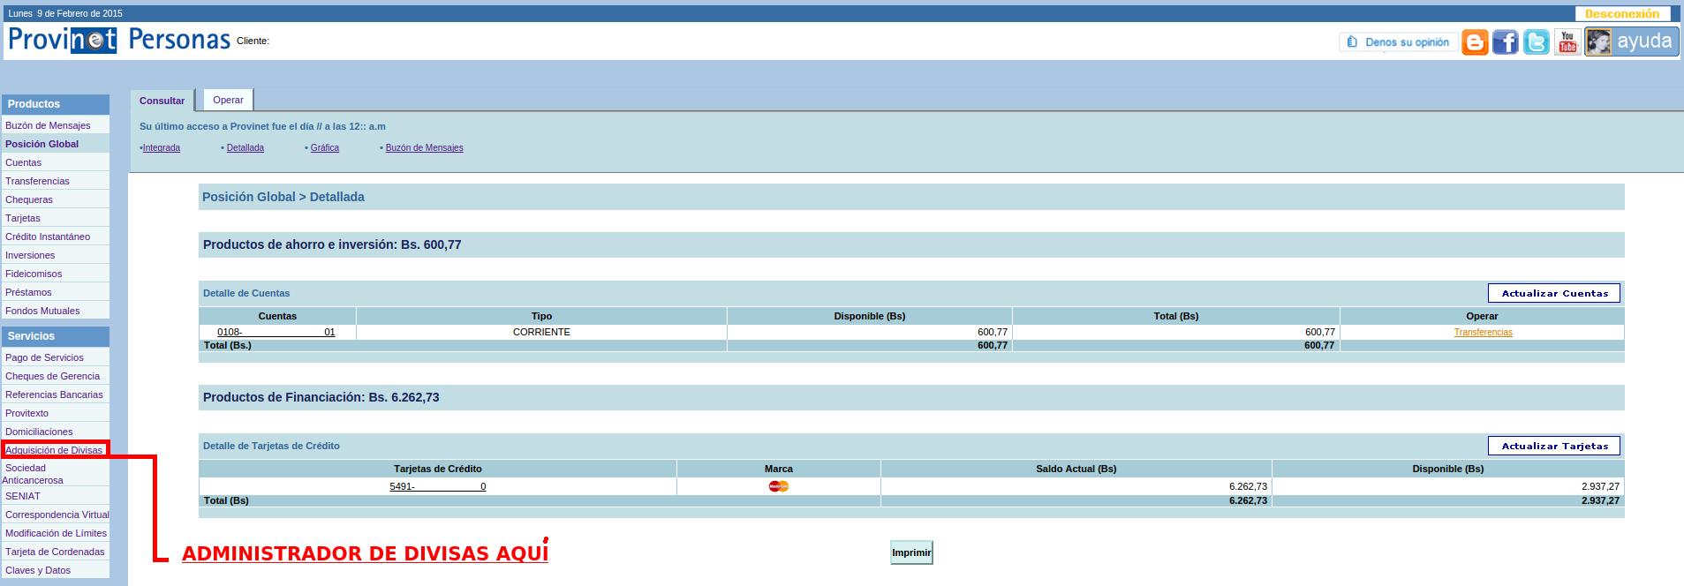Open the YouTube icon link
The height and width of the screenshot is (586, 1684).
click(x=1567, y=42)
